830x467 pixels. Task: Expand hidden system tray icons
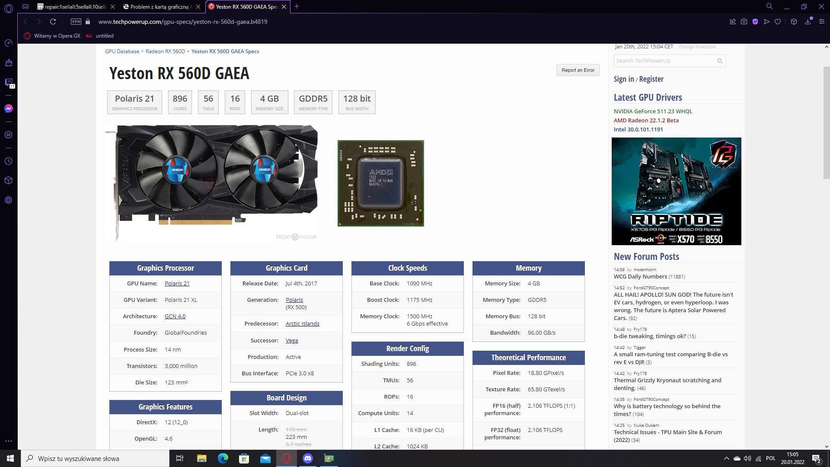pyautogui.click(x=726, y=458)
